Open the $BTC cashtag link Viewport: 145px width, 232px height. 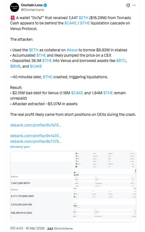[121, 61]
